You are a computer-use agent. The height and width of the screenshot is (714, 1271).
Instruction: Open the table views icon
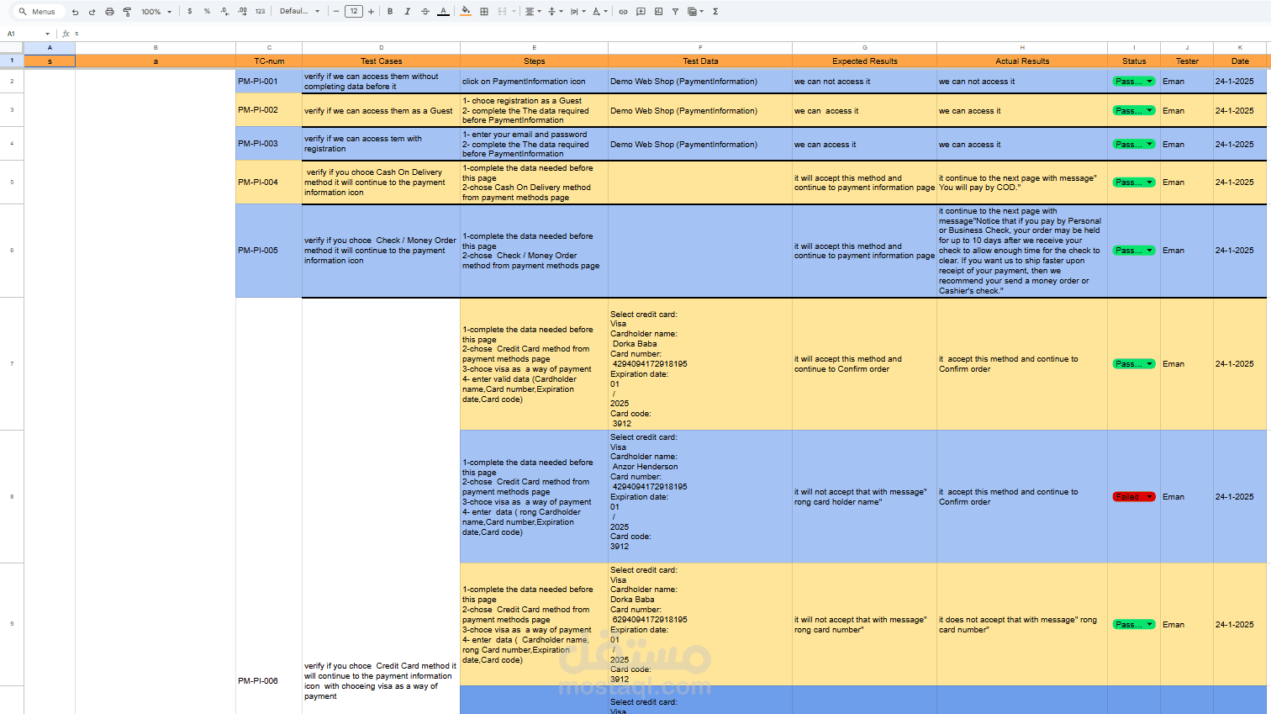coord(694,12)
